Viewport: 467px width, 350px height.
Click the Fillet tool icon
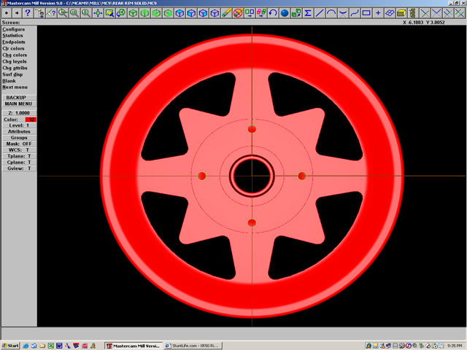coord(343,13)
